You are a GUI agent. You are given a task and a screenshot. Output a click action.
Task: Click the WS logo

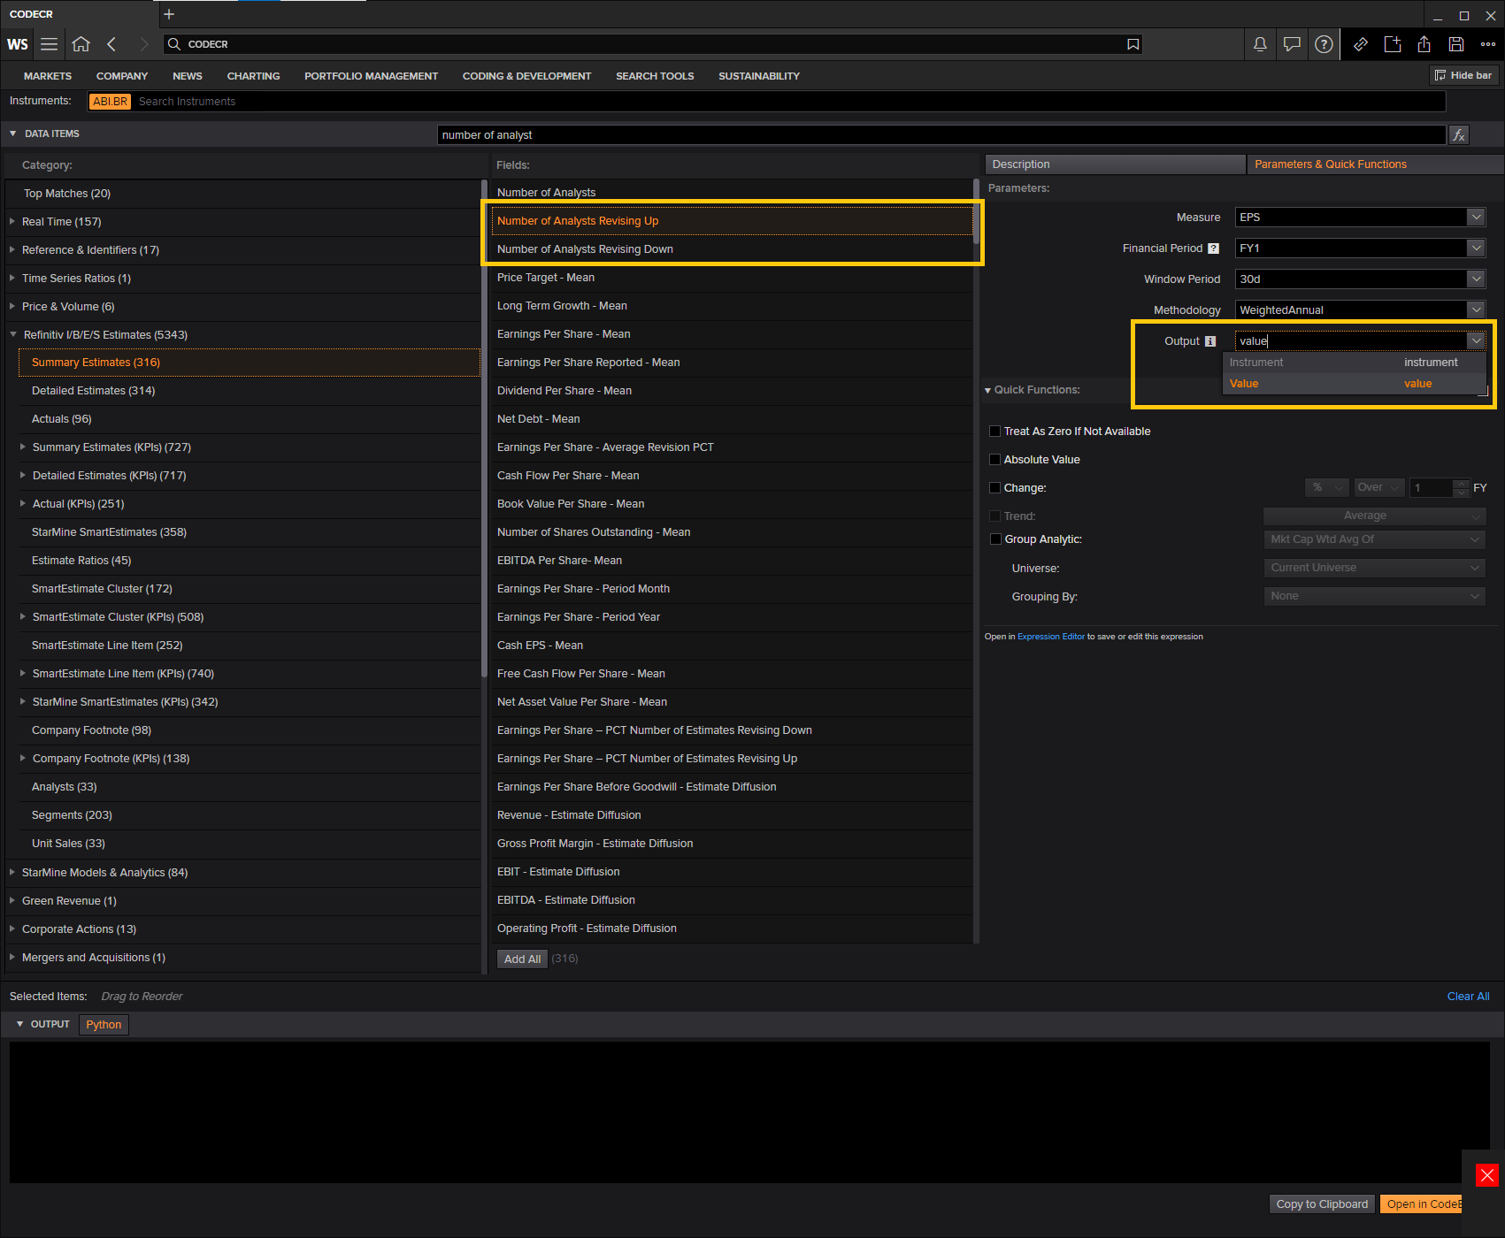(x=18, y=44)
